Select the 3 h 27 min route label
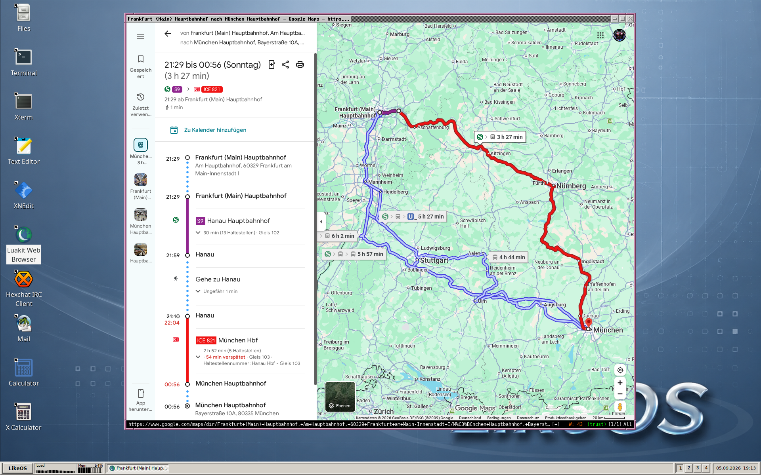 tap(500, 137)
